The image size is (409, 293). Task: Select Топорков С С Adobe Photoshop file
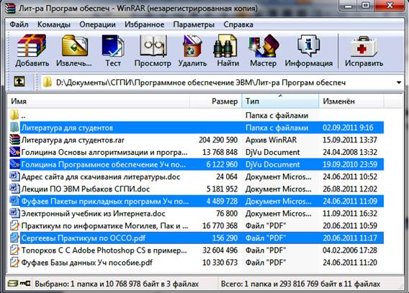coord(104,251)
